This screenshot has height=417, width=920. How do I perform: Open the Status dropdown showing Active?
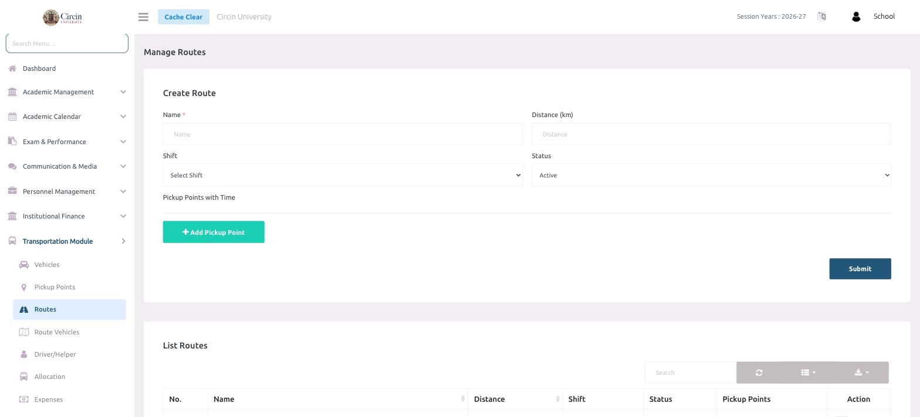tap(711, 175)
